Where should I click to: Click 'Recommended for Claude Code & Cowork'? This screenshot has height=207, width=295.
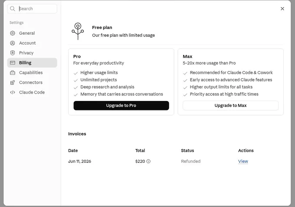(x=231, y=73)
